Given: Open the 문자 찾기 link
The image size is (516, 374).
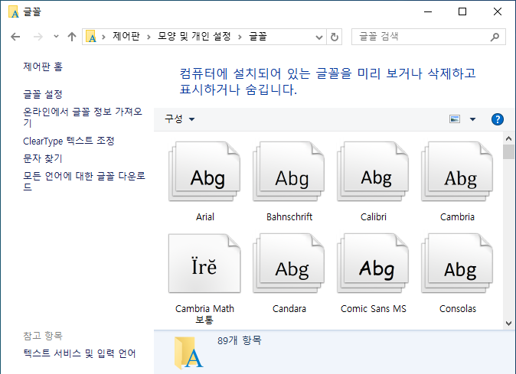Looking at the screenshot, I should pos(43,158).
